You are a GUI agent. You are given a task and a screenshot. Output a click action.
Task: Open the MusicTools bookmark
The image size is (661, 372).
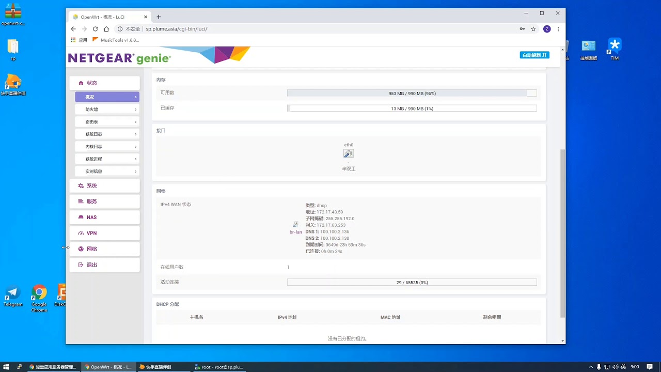(x=116, y=40)
